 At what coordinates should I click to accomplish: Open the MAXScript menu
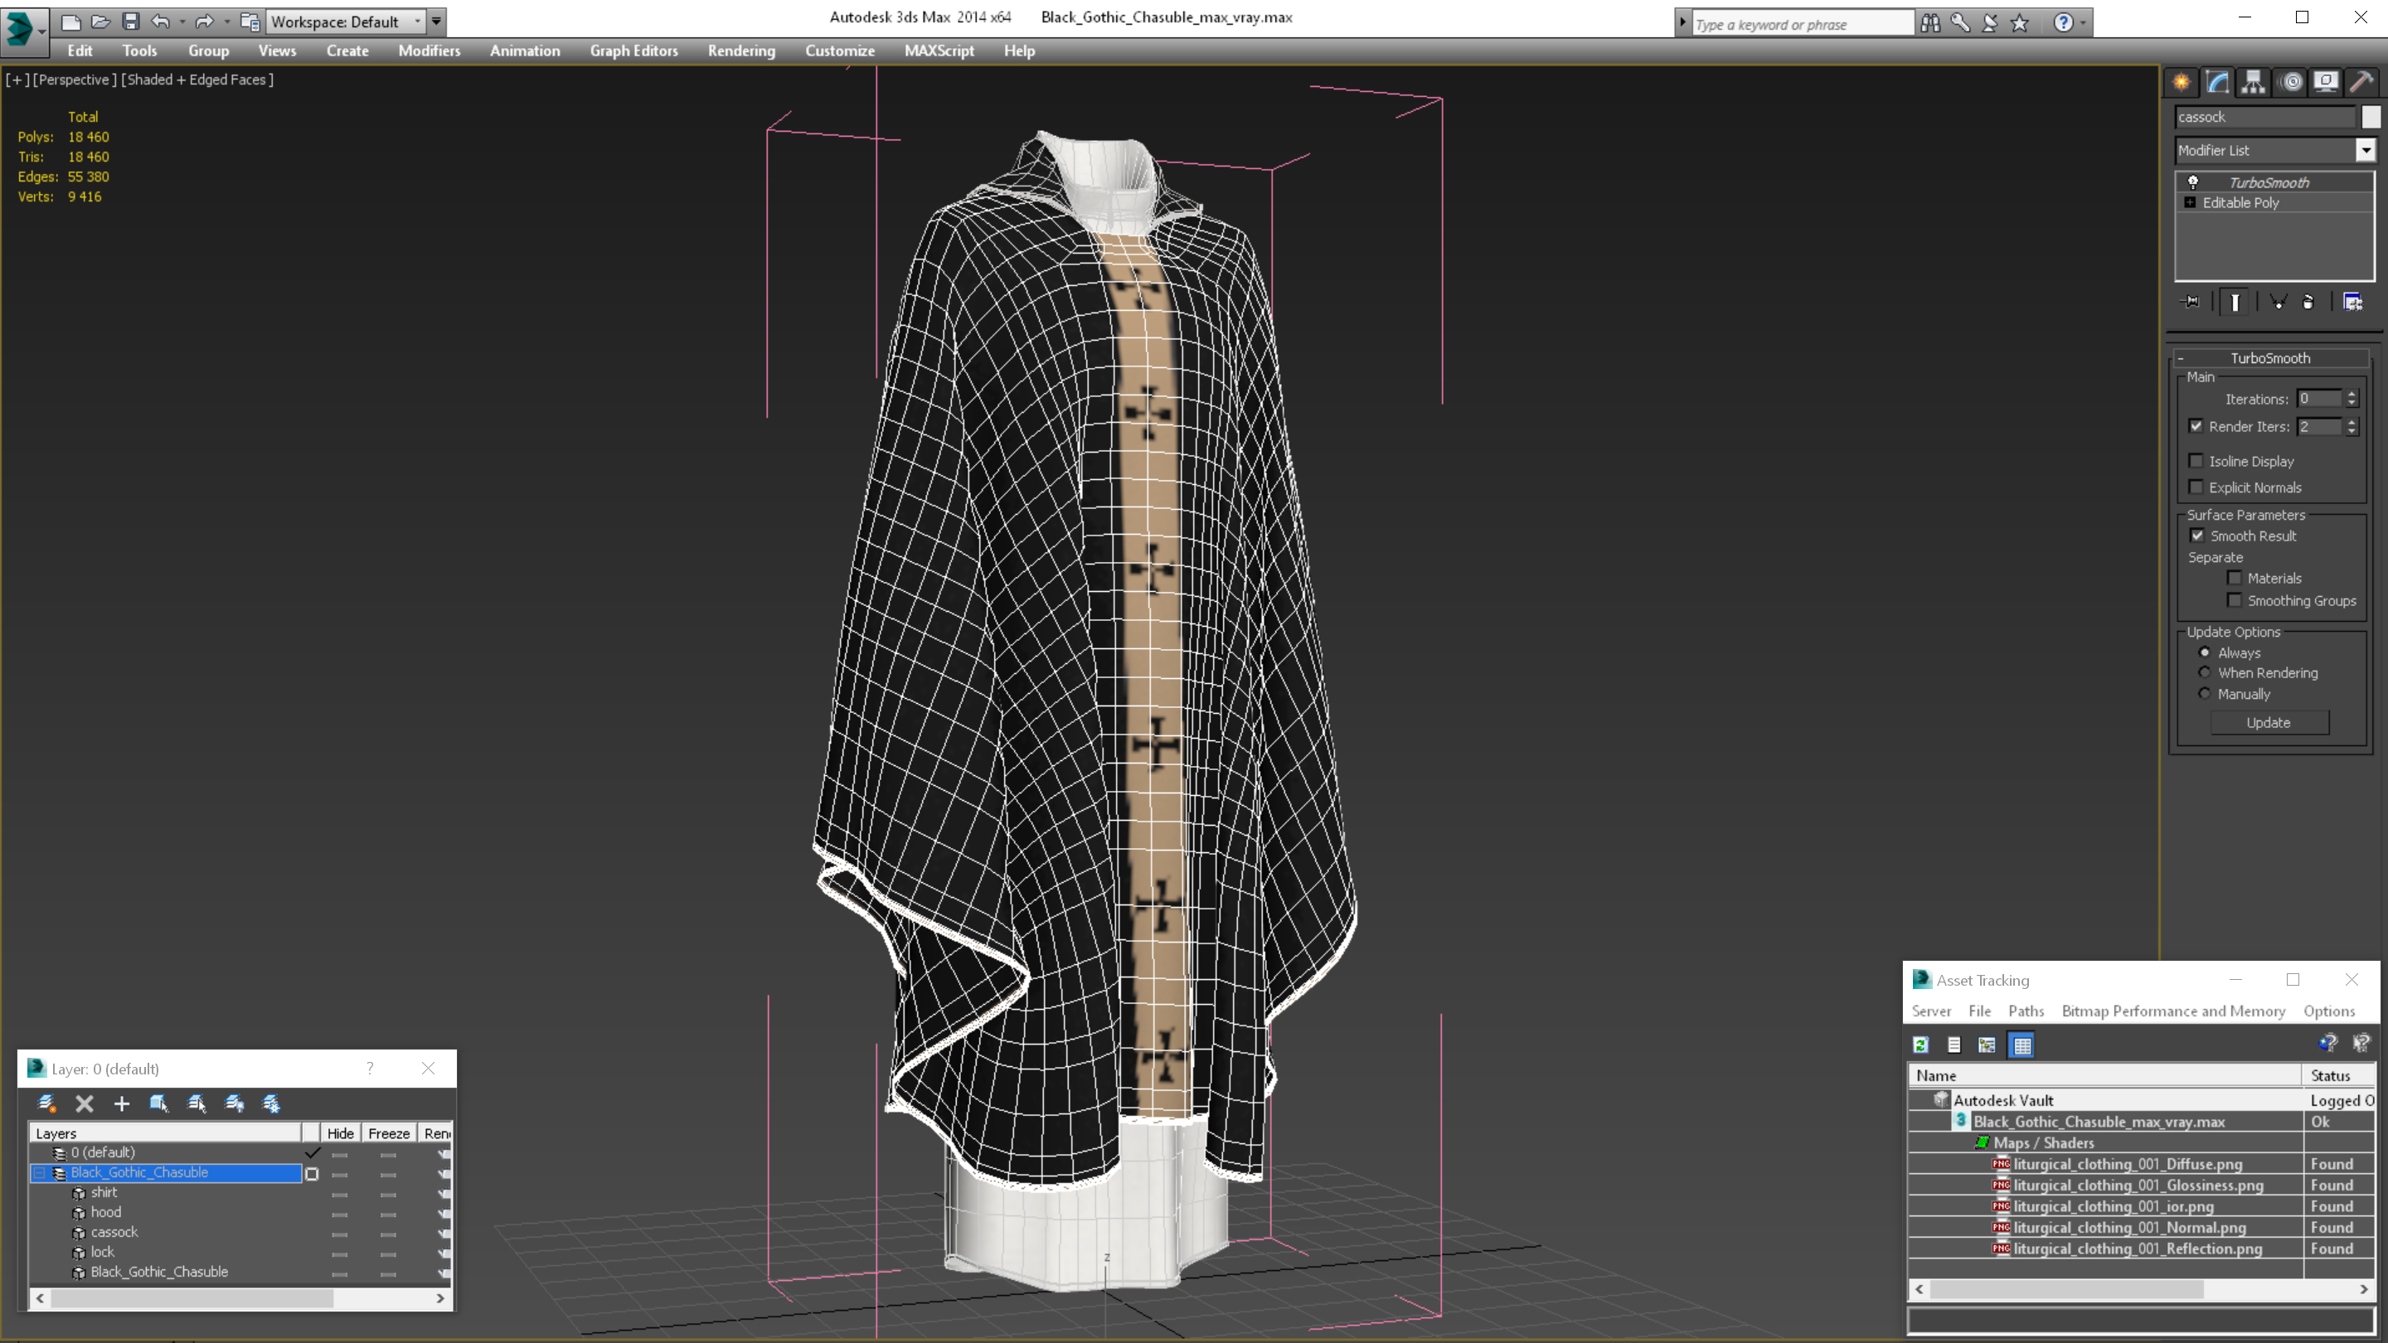pos(939,51)
